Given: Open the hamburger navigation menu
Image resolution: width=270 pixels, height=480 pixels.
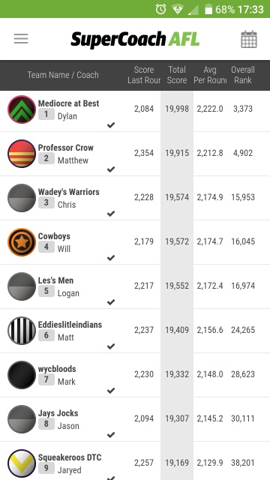Looking at the screenshot, I should (x=21, y=38).
